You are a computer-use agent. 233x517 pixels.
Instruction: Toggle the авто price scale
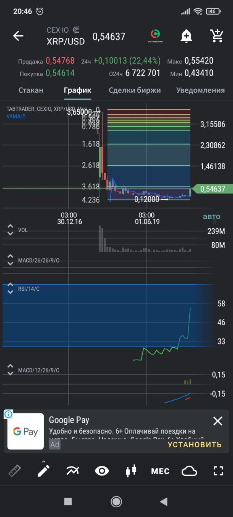(212, 216)
